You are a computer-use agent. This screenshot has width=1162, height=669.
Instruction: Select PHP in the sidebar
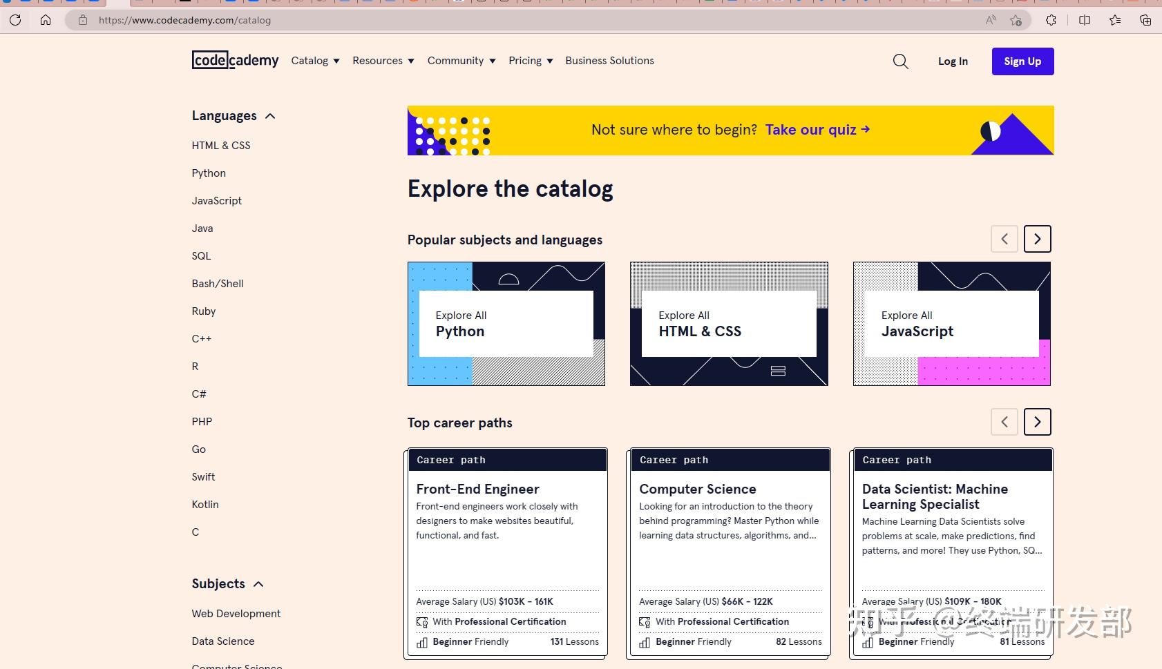pos(202,422)
